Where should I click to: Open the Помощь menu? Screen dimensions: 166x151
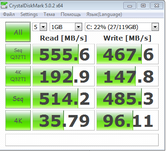70,14
